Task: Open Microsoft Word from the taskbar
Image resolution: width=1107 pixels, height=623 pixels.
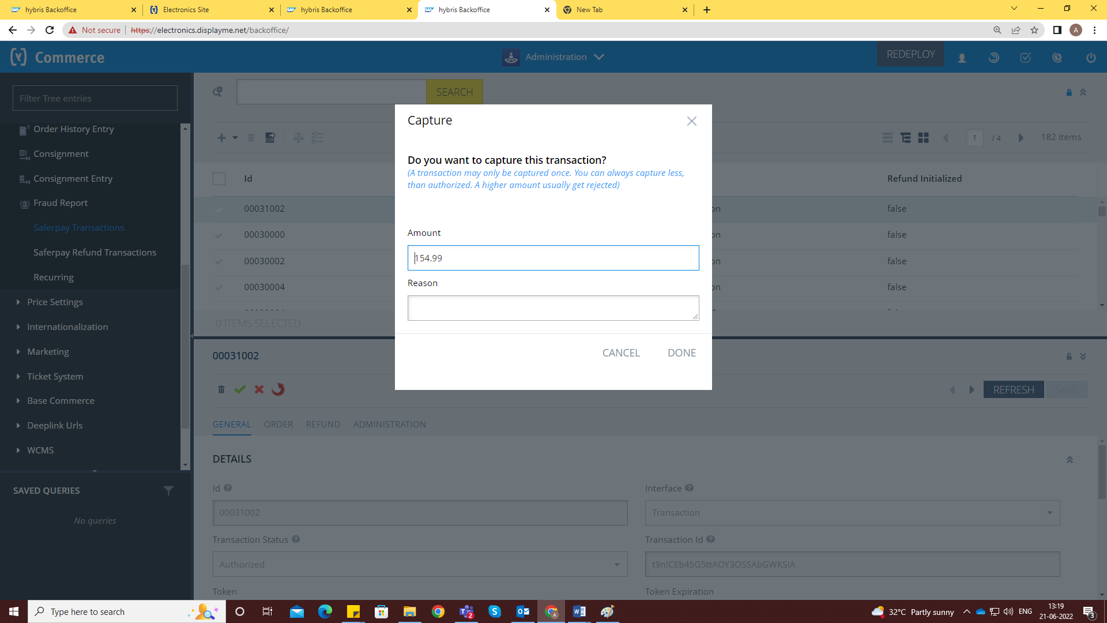Action: [x=579, y=611]
